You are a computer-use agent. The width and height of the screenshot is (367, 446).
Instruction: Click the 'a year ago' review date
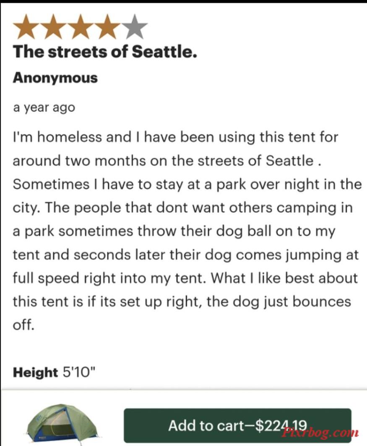click(44, 108)
